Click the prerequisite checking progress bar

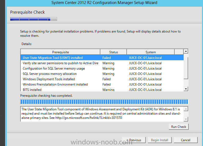coord(104,102)
